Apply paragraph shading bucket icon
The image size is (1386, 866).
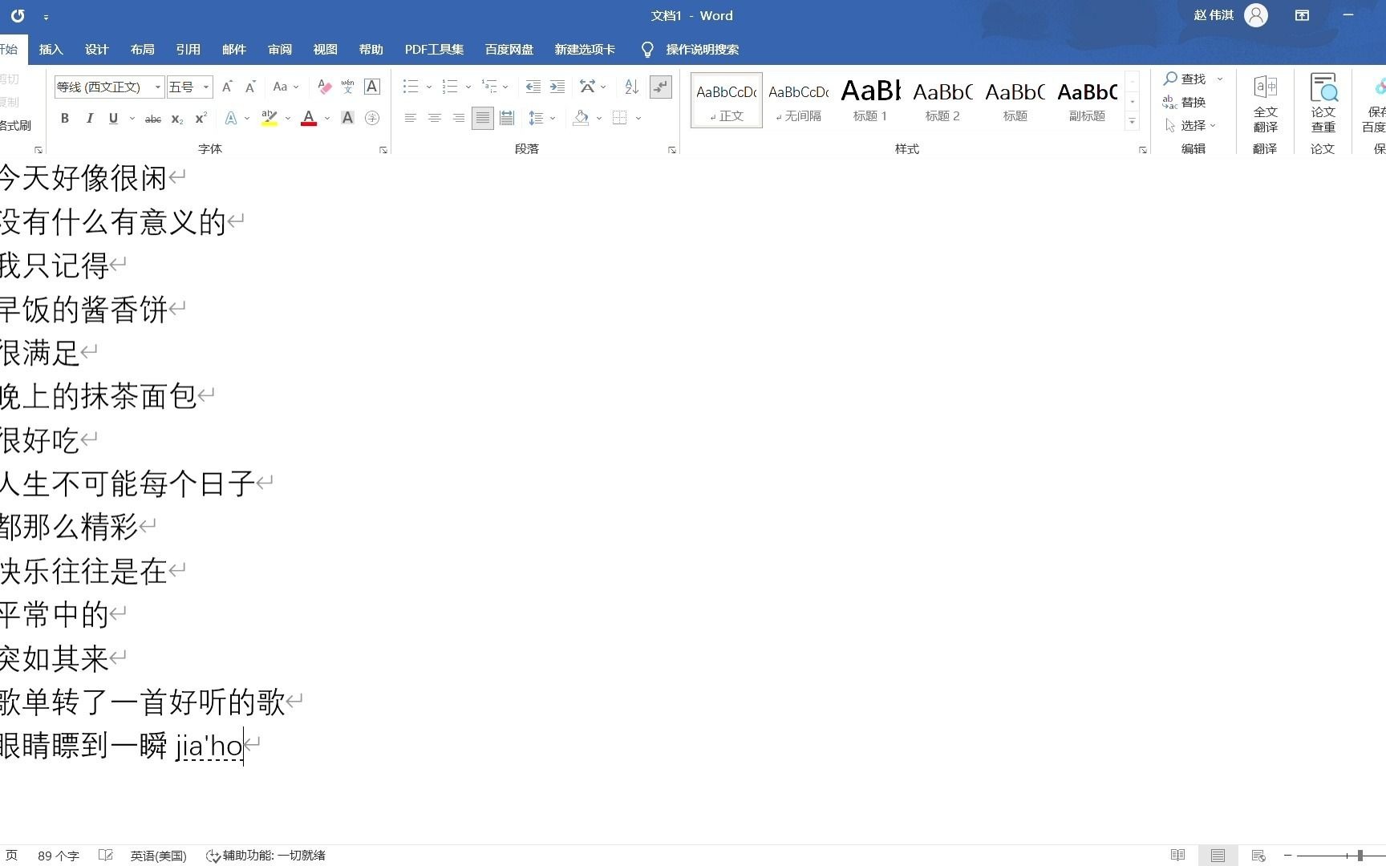581,119
